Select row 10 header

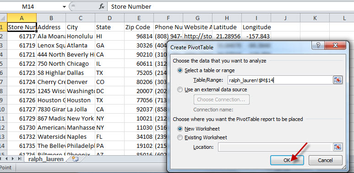click(3, 110)
